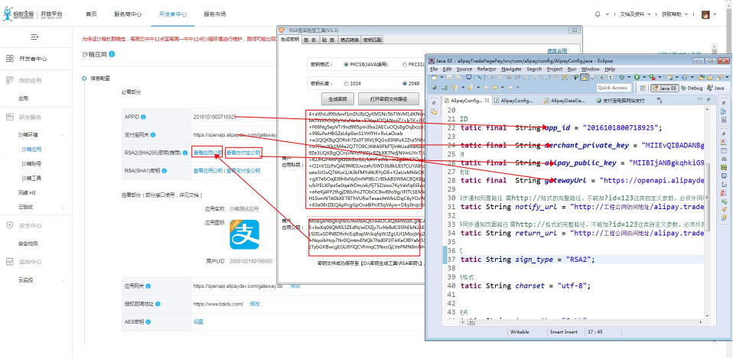
Task: Switch to the 服务市场 top navigation tab
Action: (x=214, y=14)
